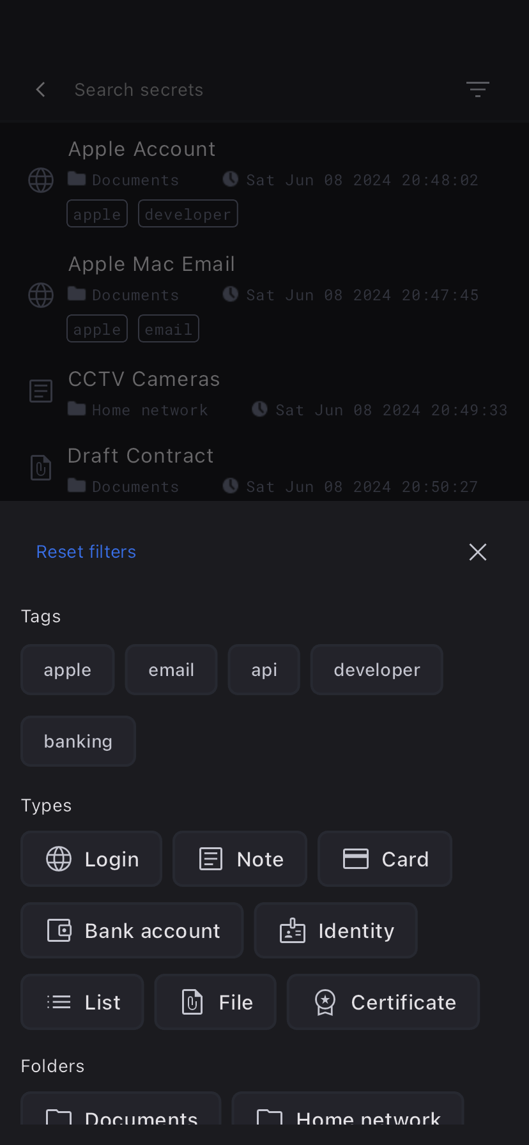Viewport: 529px width, 1145px height.
Task: Toggle the apple tag filter
Action: pos(68,670)
